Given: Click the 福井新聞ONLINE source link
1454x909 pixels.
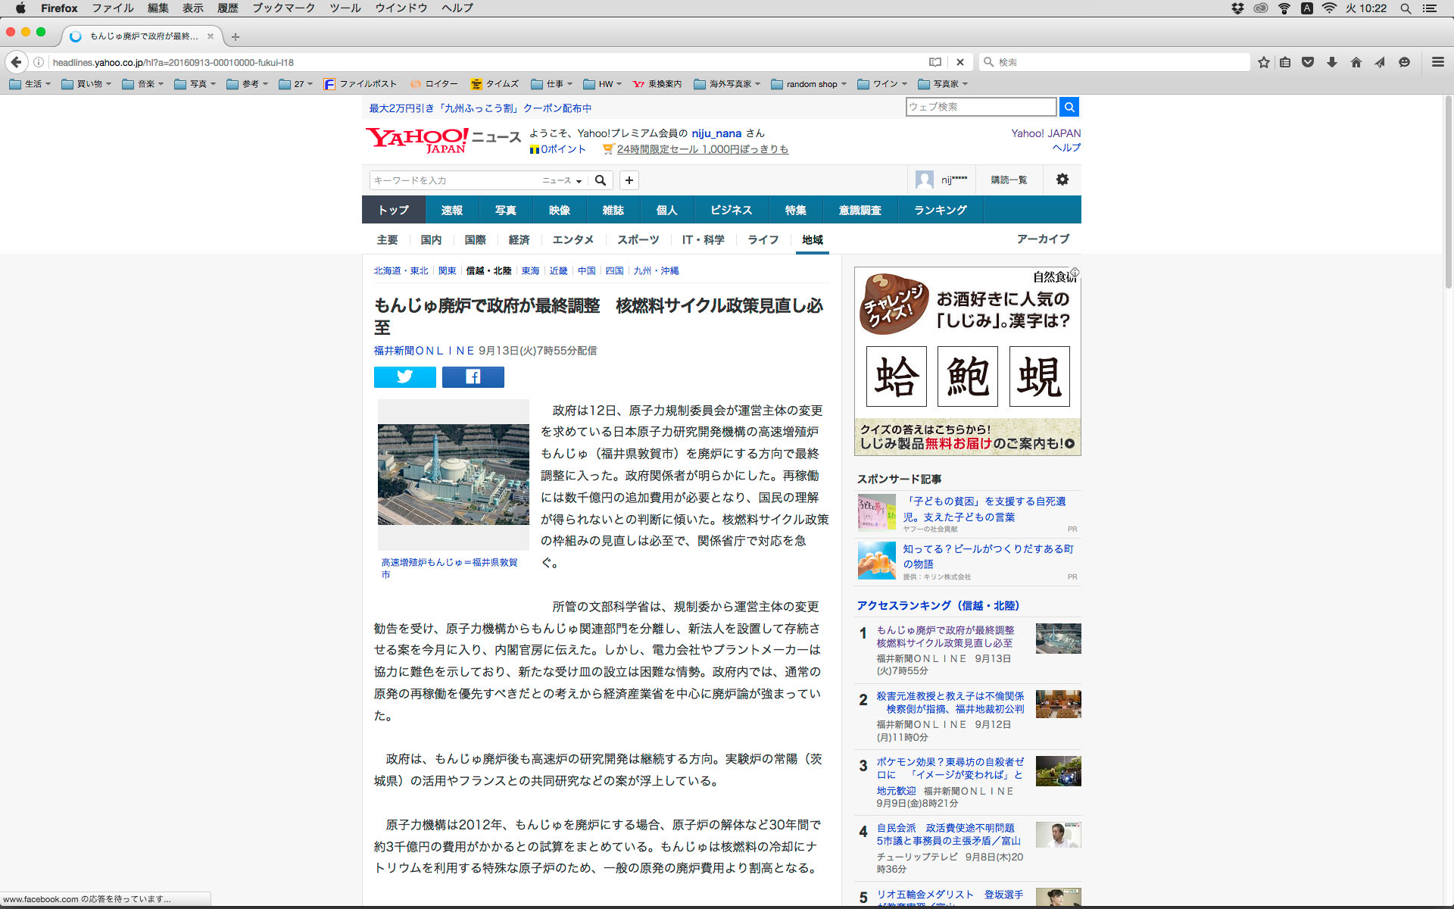Looking at the screenshot, I should (424, 351).
